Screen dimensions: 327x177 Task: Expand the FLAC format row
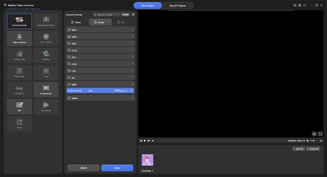click(100, 50)
